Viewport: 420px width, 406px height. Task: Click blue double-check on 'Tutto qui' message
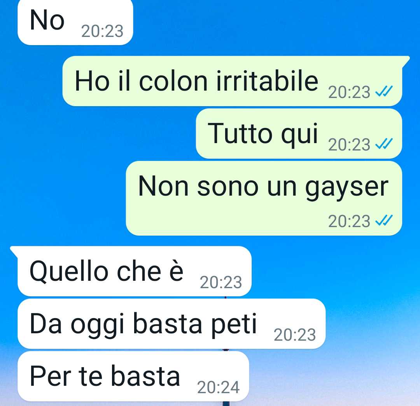pyautogui.click(x=384, y=144)
